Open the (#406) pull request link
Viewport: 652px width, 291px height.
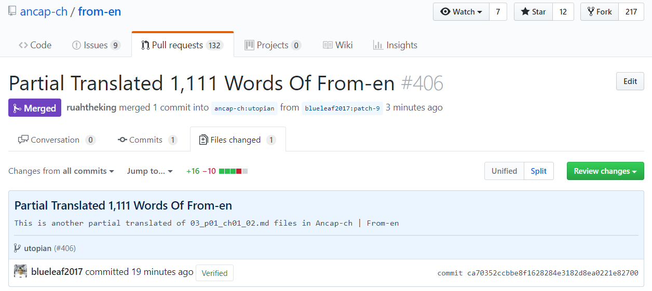click(x=65, y=248)
